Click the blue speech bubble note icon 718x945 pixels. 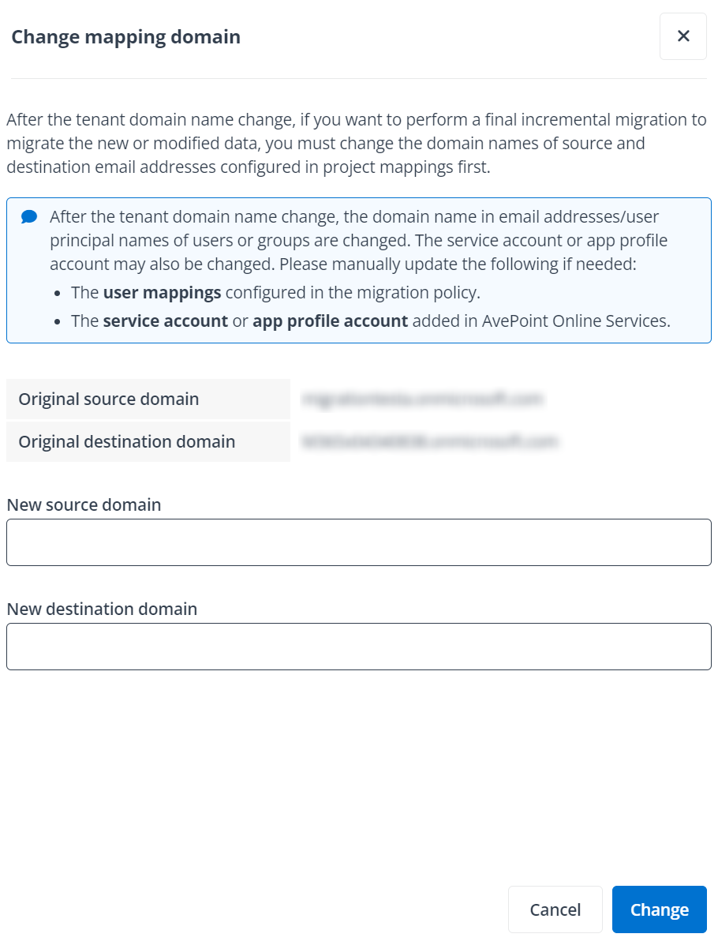(29, 216)
